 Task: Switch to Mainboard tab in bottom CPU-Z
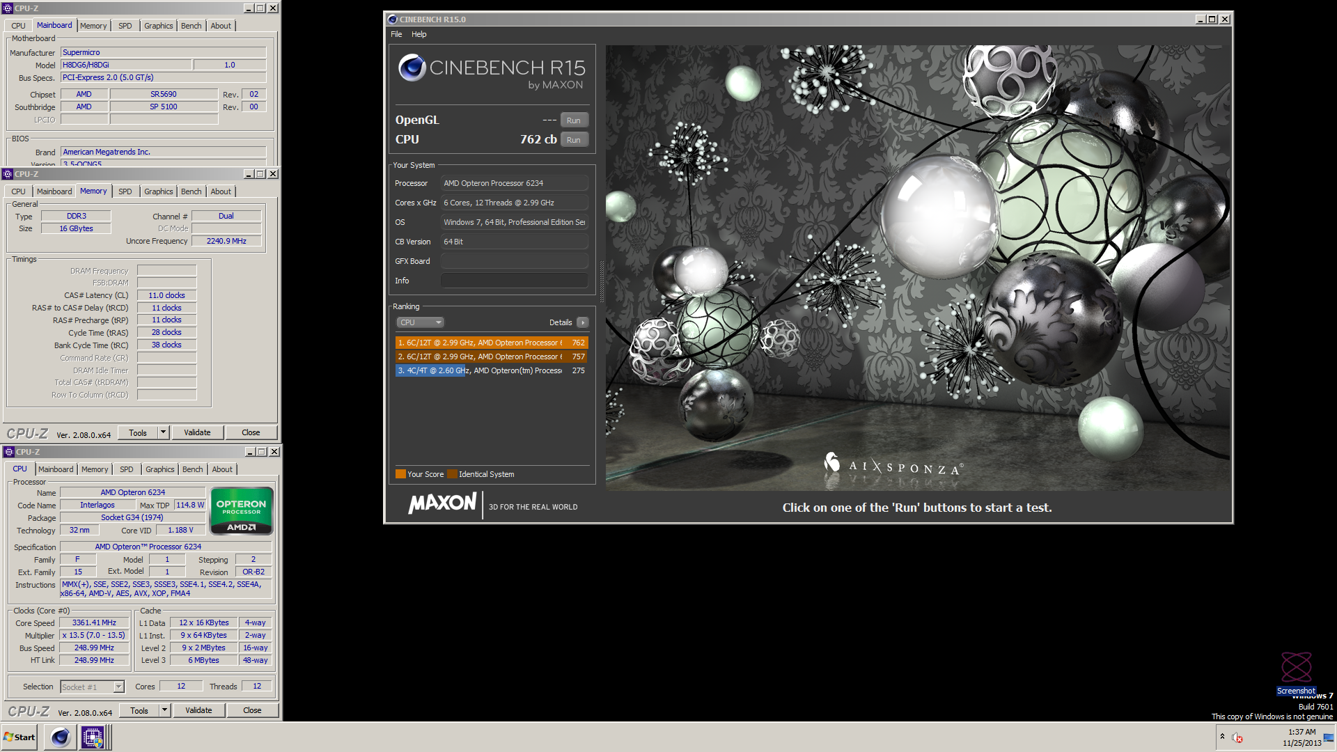pyautogui.click(x=56, y=469)
